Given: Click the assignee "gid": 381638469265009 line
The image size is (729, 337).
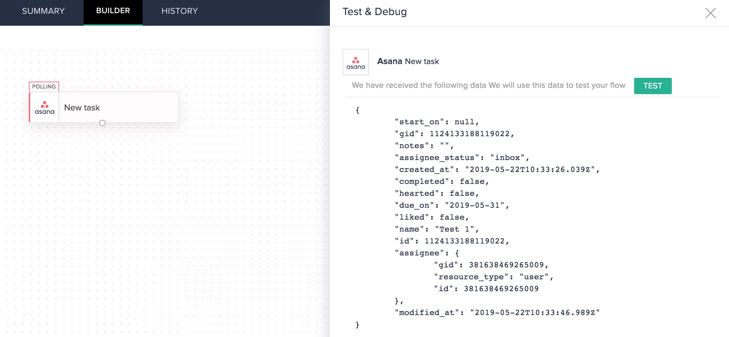Looking at the screenshot, I should 491,265.
